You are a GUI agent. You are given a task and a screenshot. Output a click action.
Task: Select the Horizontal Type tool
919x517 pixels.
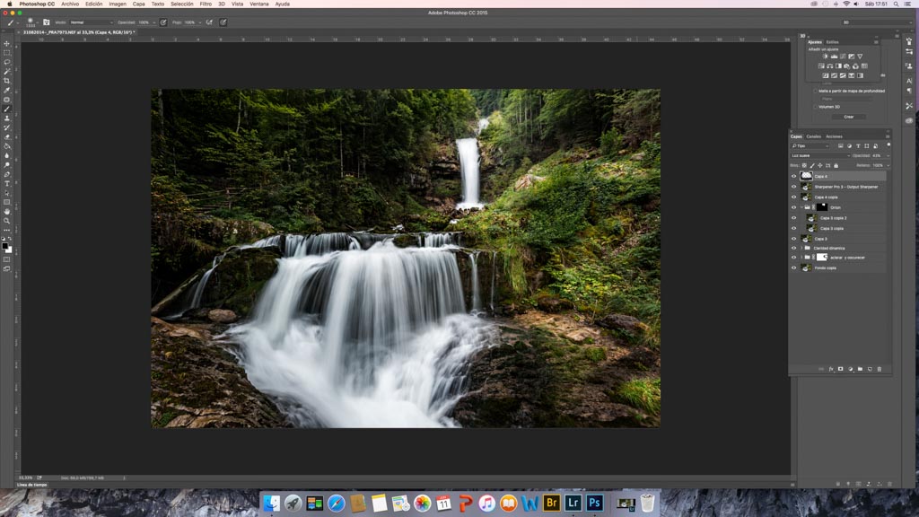pos(7,183)
